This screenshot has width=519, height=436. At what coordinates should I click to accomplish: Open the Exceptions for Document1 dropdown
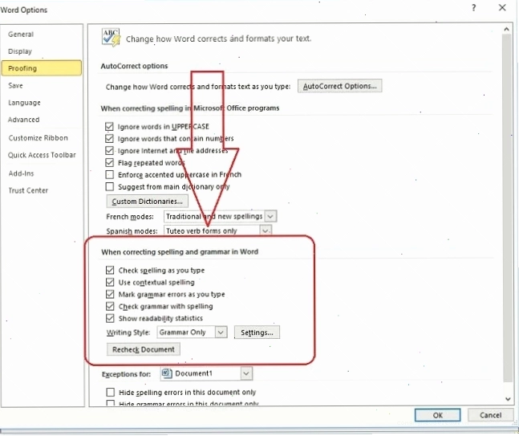click(245, 373)
